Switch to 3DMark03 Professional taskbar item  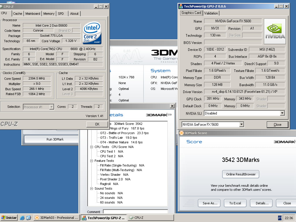click(57, 218)
